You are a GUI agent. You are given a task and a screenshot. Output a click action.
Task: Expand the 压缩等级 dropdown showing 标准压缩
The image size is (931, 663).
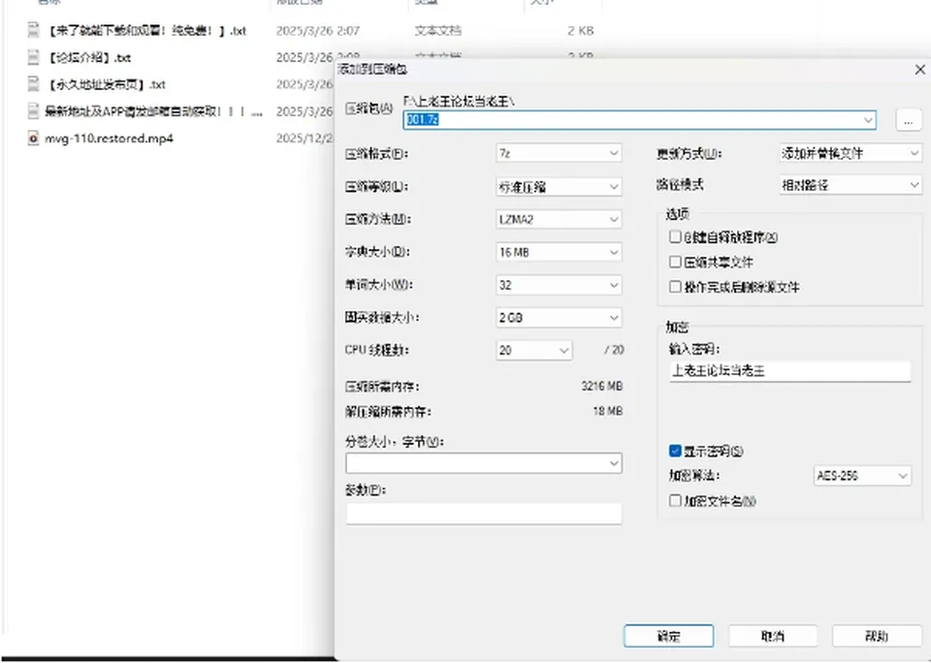coord(559,187)
